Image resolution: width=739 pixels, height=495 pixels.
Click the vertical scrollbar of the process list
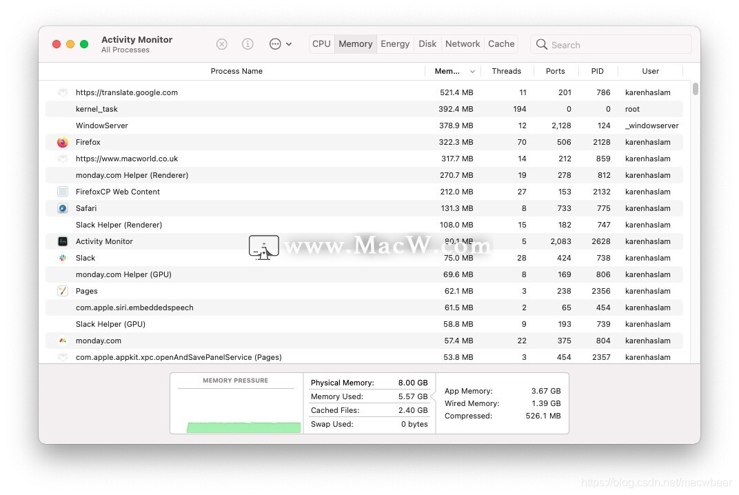pos(695,89)
